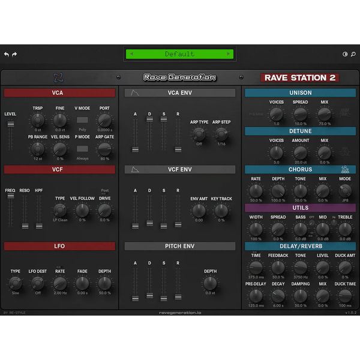This screenshot has height=360, width=360.
Task: Click the ARP TYPE selector knob
Action: click(x=199, y=134)
